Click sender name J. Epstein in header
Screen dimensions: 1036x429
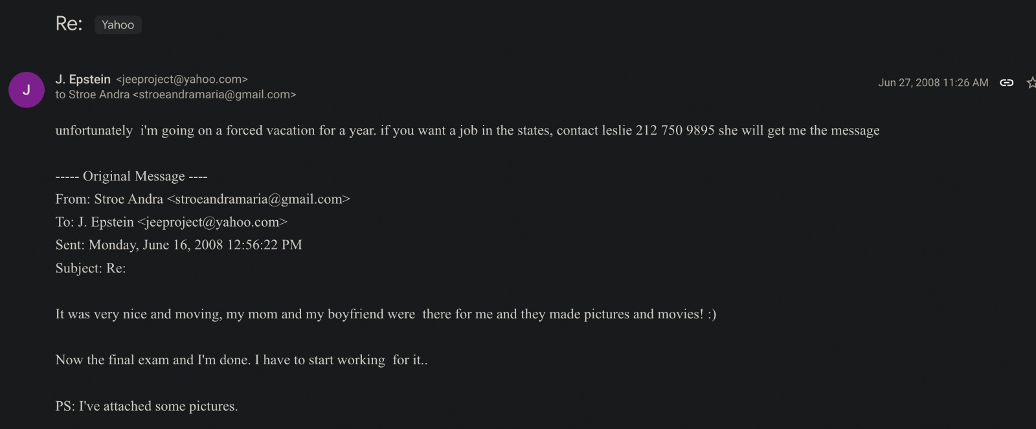tap(83, 79)
